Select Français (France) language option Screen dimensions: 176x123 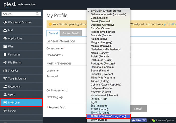click(x=108, y=35)
